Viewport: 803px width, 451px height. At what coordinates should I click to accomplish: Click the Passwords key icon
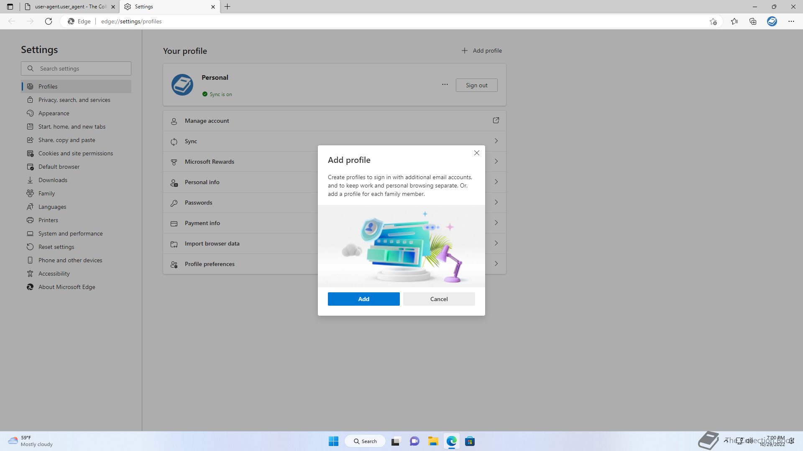pyautogui.click(x=174, y=203)
